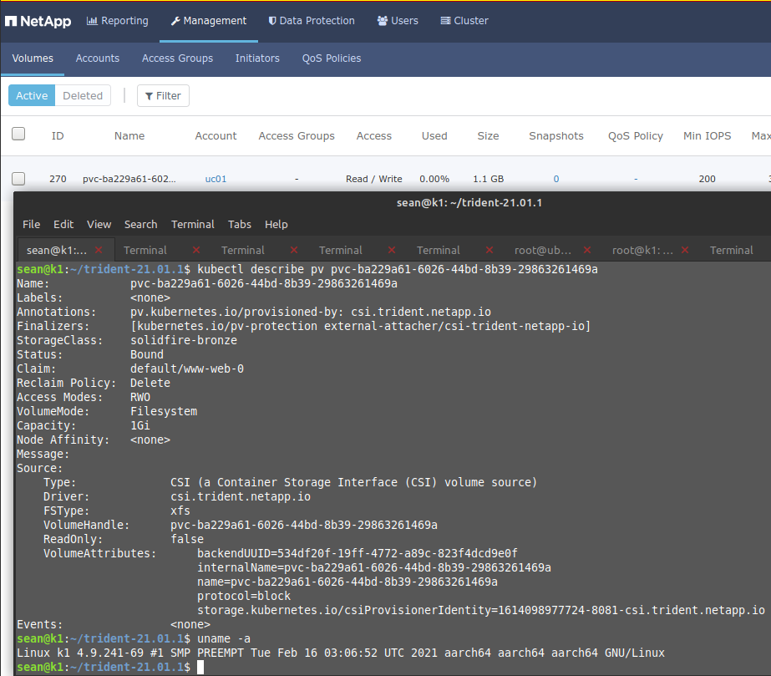This screenshot has width=771, height=676.
Task: Click volume name pvc-ba229a61-602...
Action: coord(129,179)
